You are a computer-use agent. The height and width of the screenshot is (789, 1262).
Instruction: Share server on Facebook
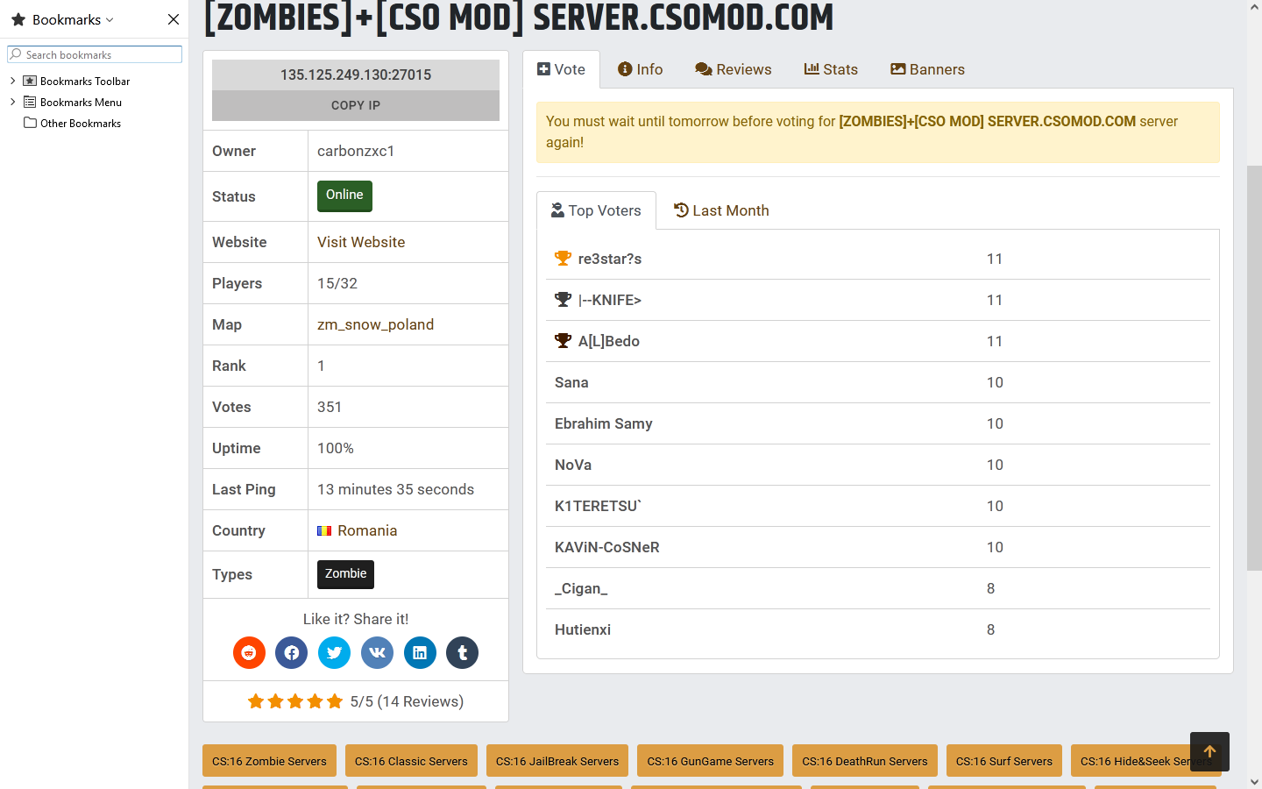[292, 652]
